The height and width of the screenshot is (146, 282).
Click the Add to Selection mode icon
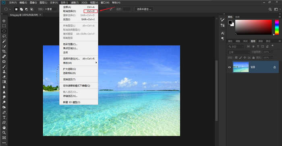click(x=21, y=9)
